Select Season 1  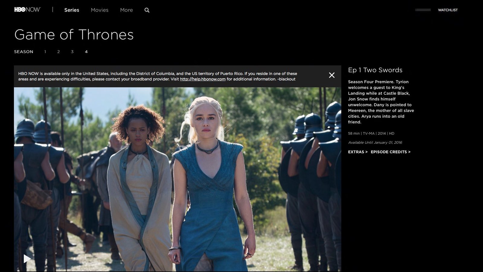[45, 52]
